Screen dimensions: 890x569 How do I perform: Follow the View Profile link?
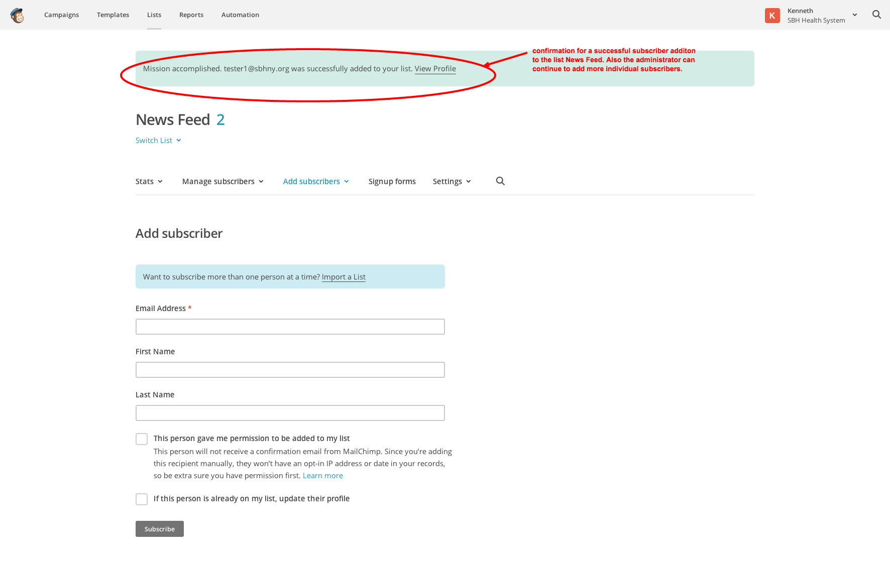435,69
